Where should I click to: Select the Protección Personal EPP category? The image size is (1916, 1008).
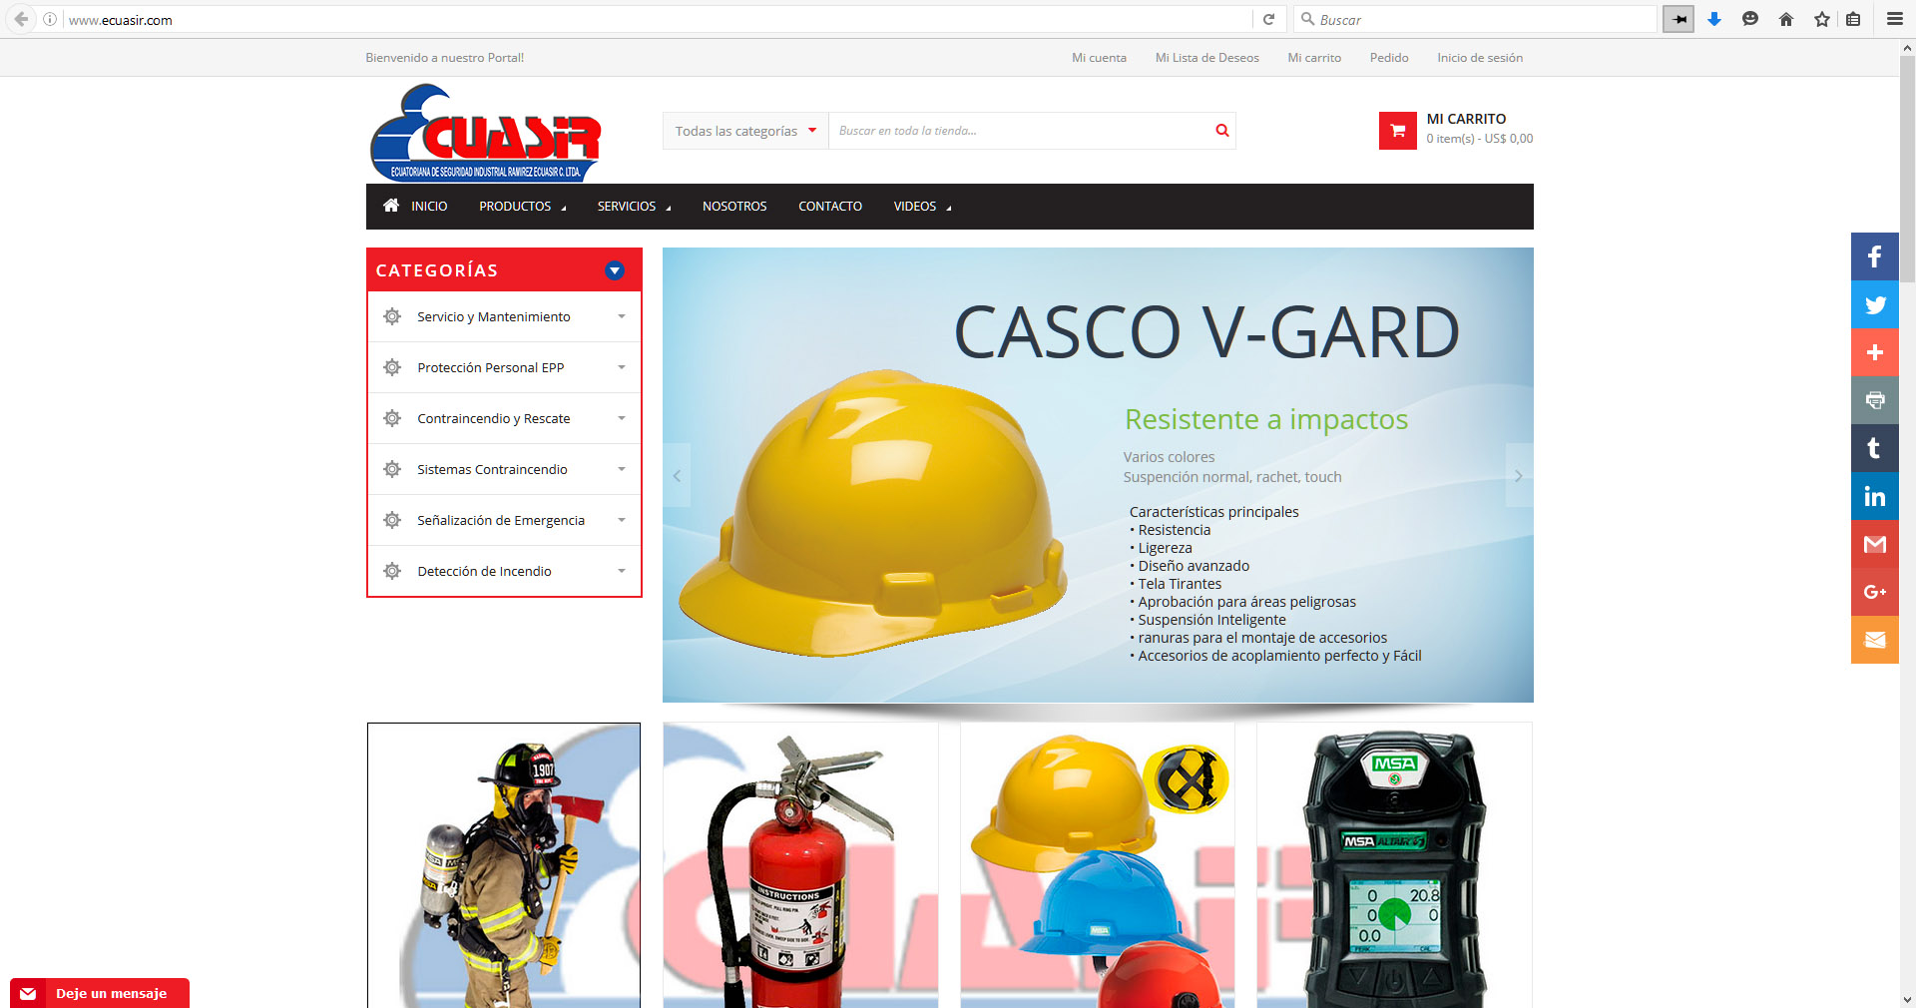490,367
